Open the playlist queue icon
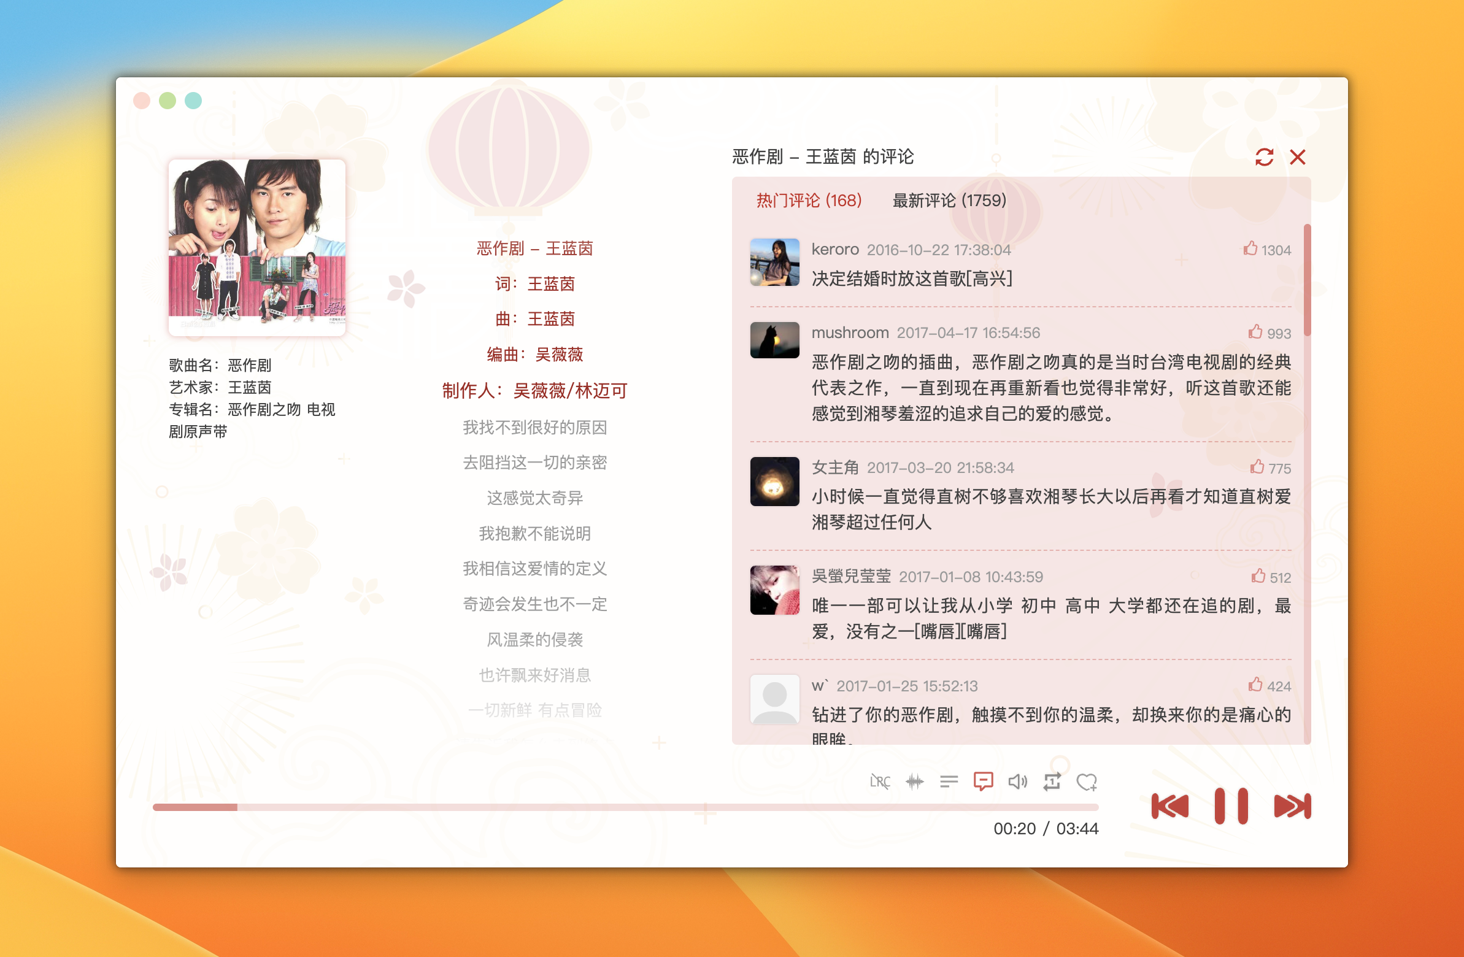Image resolution: width=1464 pixels, height=957 pixels. click(949, 782)
